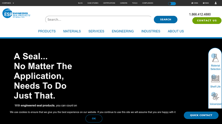Select Industries in main navigation
The image size is (222, 124).
(x=151, y=31)
